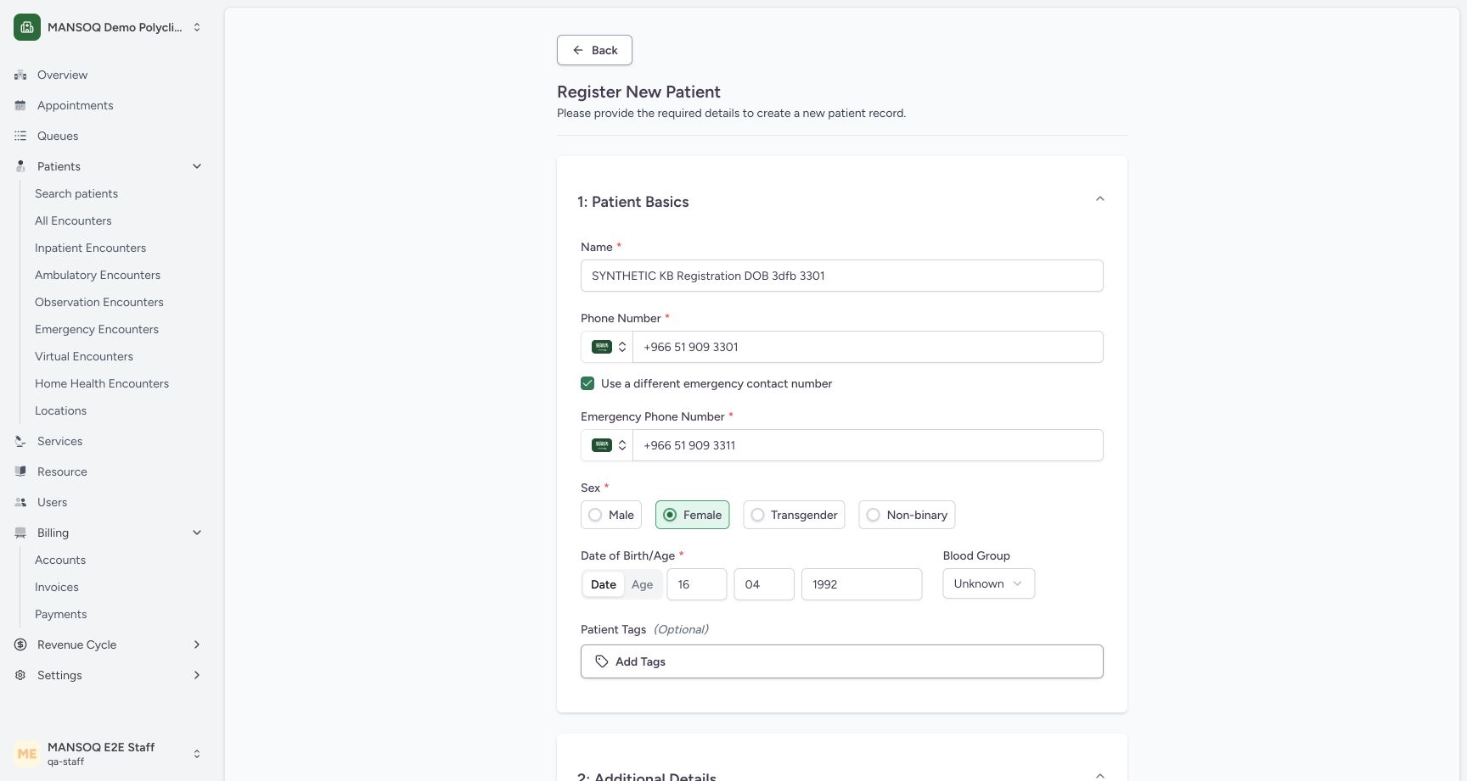The image size is (1467, 781).
Task: Click the Appointments calendar icon
Action: (20, 105)
